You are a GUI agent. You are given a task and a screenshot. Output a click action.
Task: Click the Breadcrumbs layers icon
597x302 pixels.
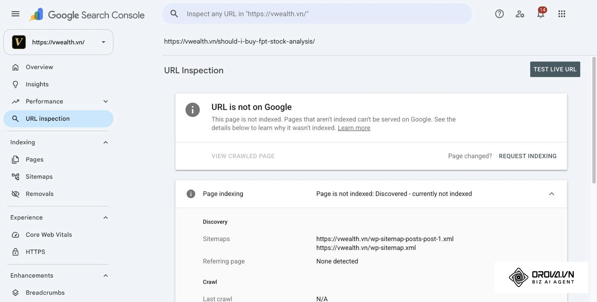[x=15, y=293]
